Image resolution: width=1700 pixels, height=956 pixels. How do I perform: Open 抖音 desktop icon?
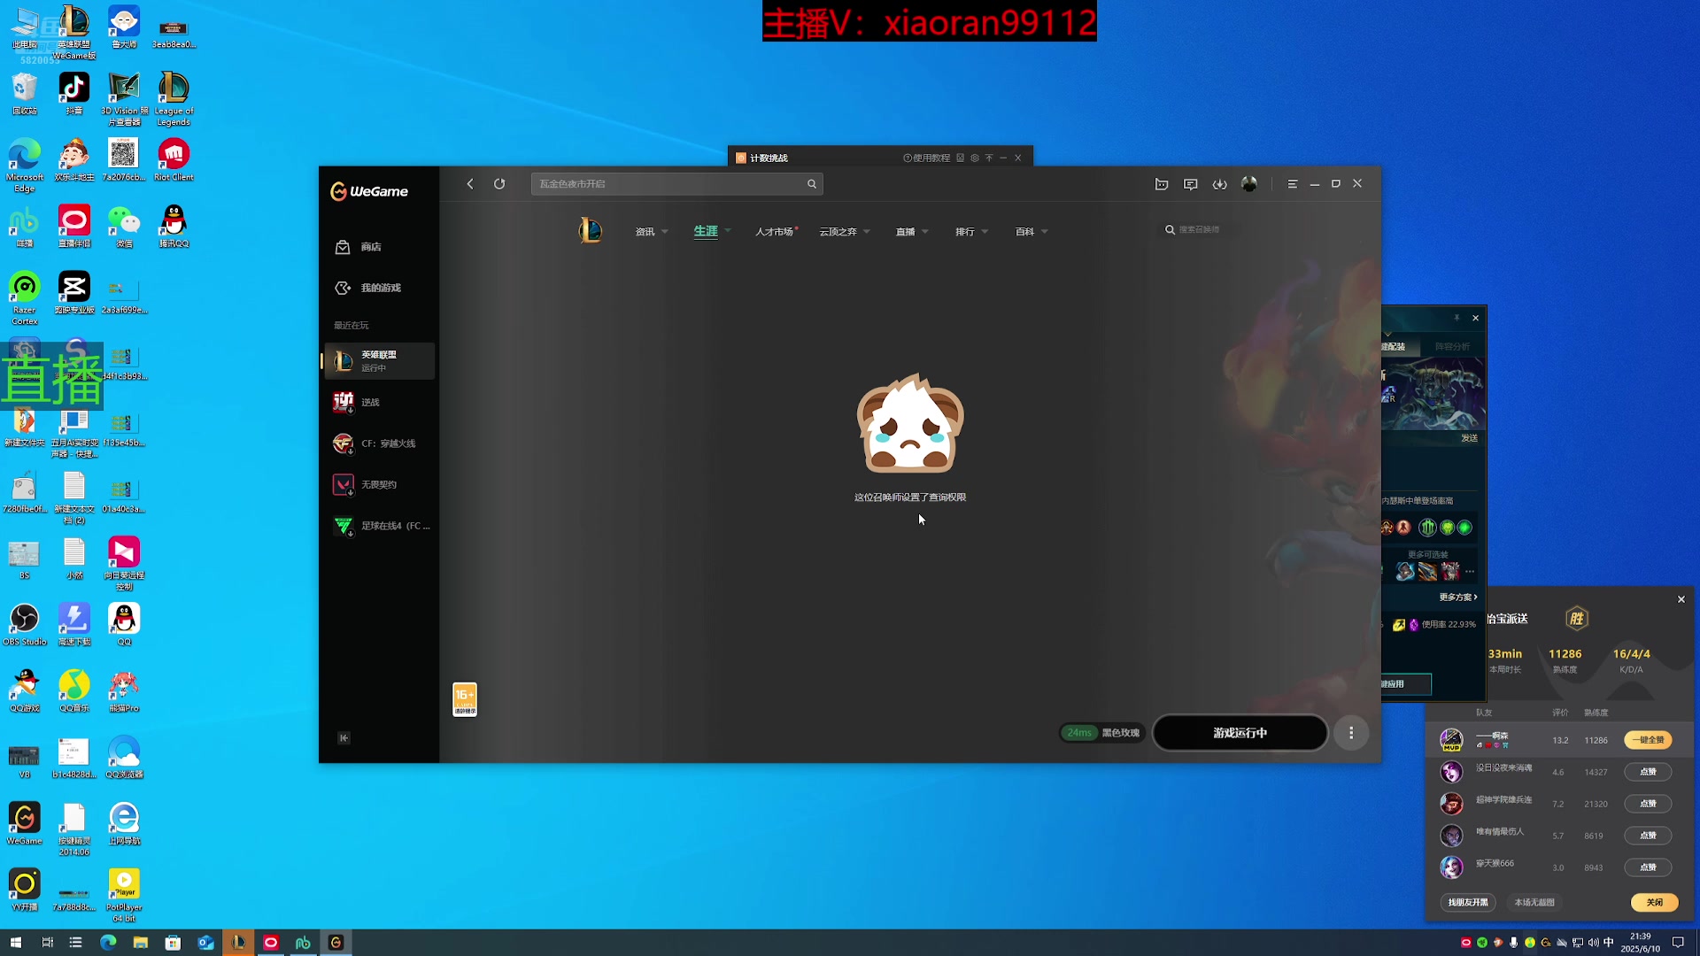click(74, 93)
